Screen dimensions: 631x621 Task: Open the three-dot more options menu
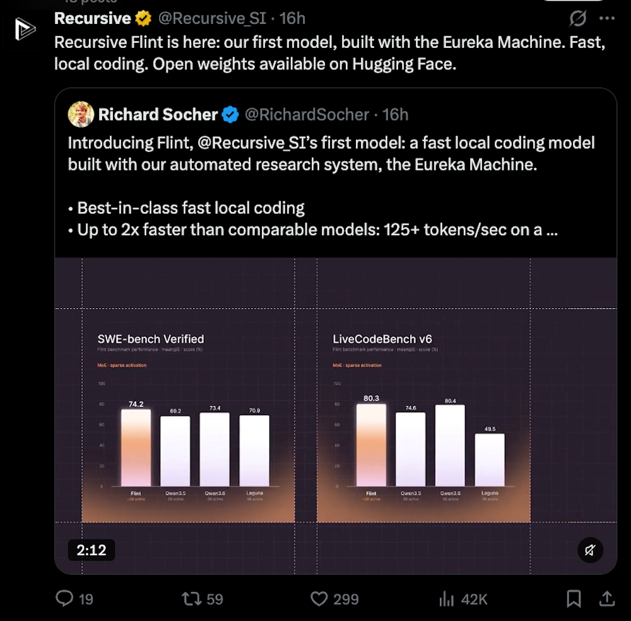coord(607,18)
